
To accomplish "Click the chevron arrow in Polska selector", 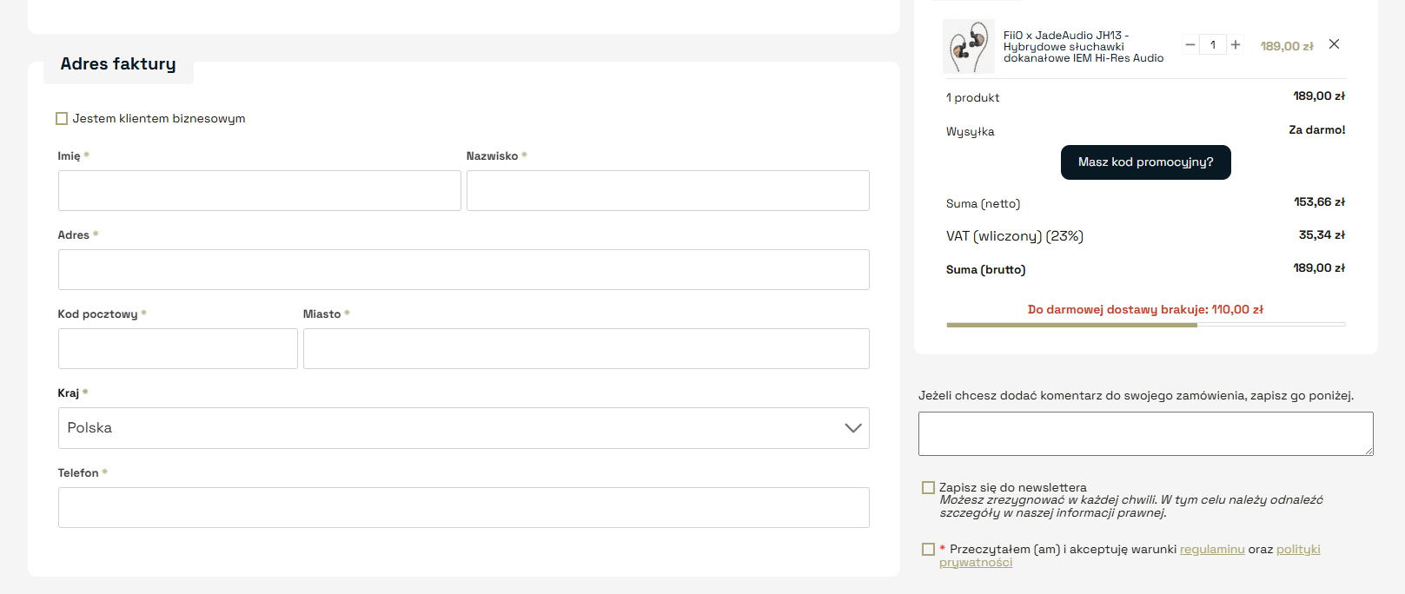I will 852,428.
